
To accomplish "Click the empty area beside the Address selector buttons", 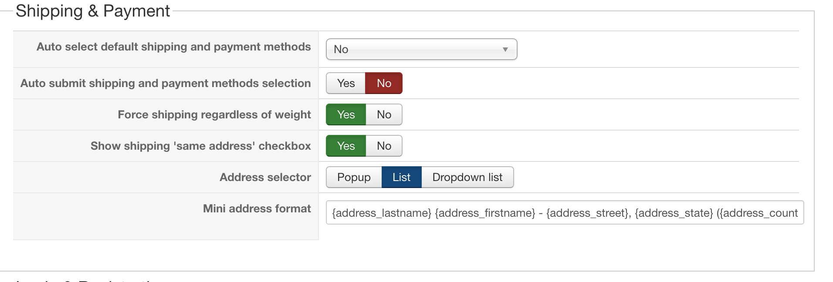I will tap(654, 177).
